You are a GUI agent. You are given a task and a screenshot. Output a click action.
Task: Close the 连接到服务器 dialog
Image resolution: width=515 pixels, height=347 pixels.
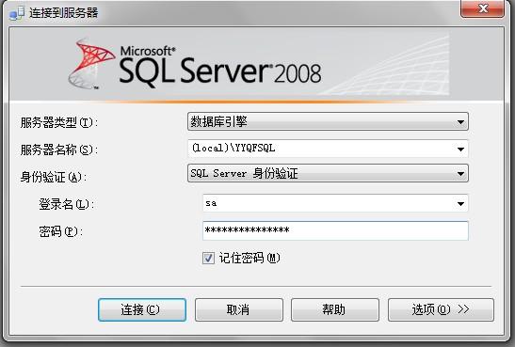tap(482, 8)
